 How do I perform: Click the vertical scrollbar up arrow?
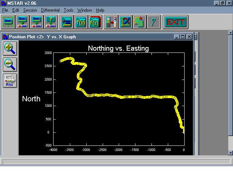(230, 33)
